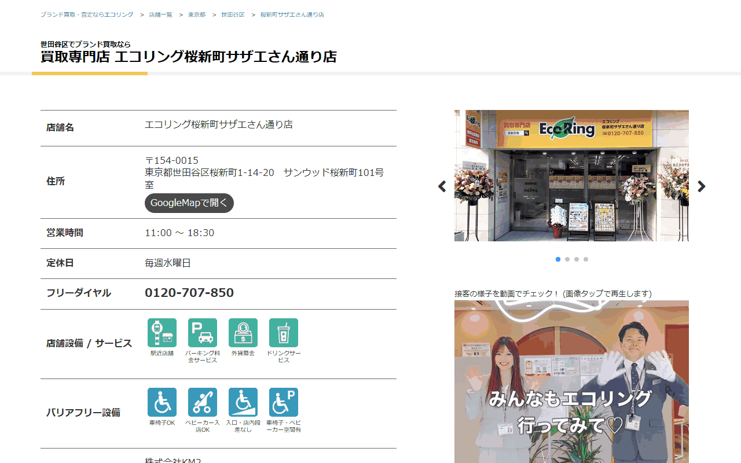This screenshot has height=463, width=741.
Task: Click the postal code 〒154-0015
Action: pos(172,160)
